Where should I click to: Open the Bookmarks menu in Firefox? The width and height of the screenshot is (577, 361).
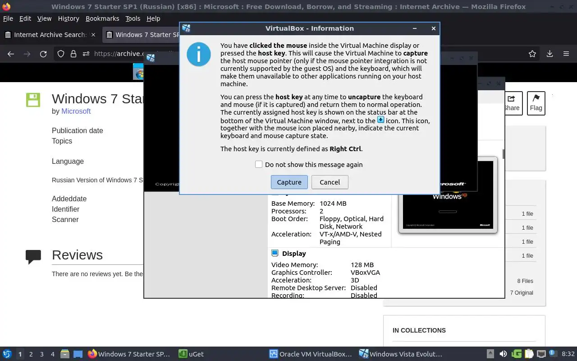tap(102, 19)
